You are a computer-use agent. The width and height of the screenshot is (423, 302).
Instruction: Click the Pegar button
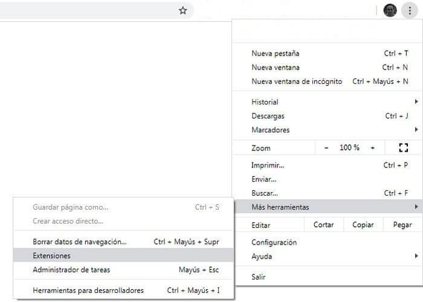tap(402, 225)
